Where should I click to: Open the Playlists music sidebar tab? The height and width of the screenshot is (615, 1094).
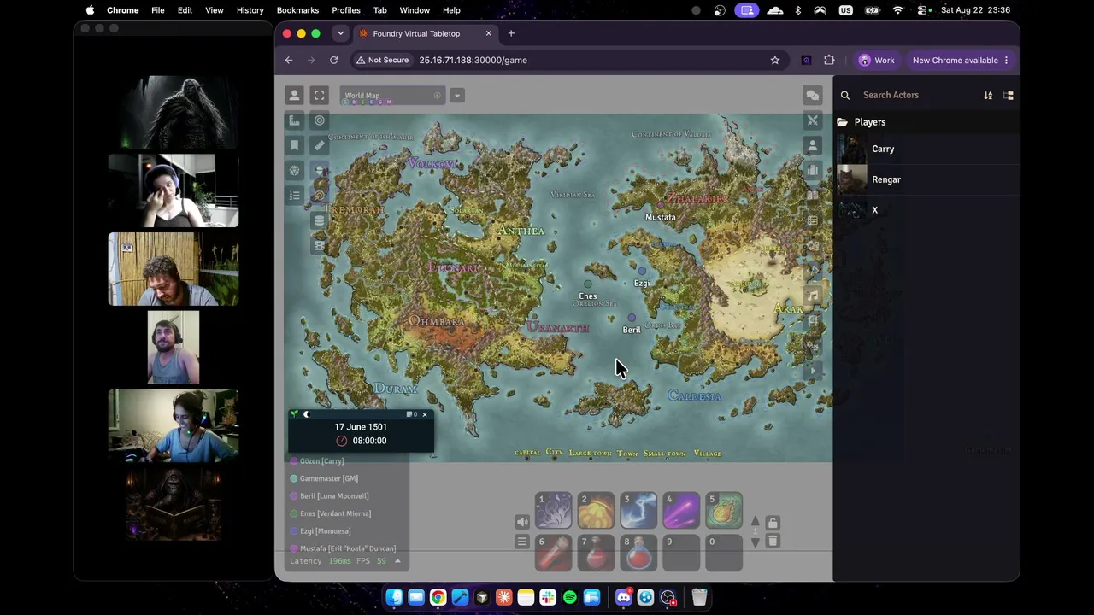tap(813, 296)
